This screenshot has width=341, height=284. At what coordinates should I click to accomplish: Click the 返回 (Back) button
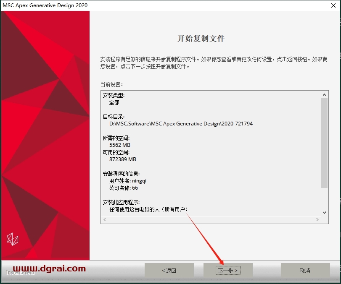pyautogui.click(x=169, y=270)
